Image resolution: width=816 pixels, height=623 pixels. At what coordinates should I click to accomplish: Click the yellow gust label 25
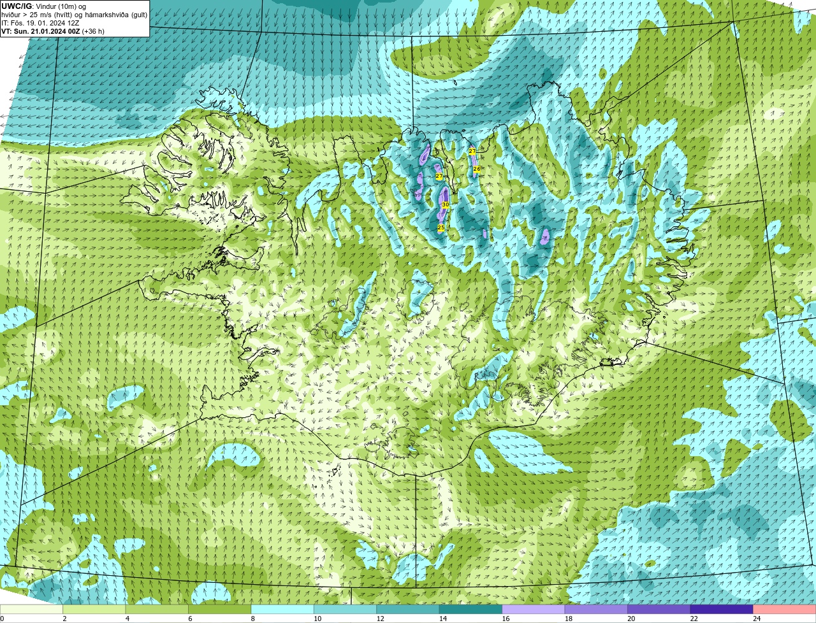(x=441, y=227)
